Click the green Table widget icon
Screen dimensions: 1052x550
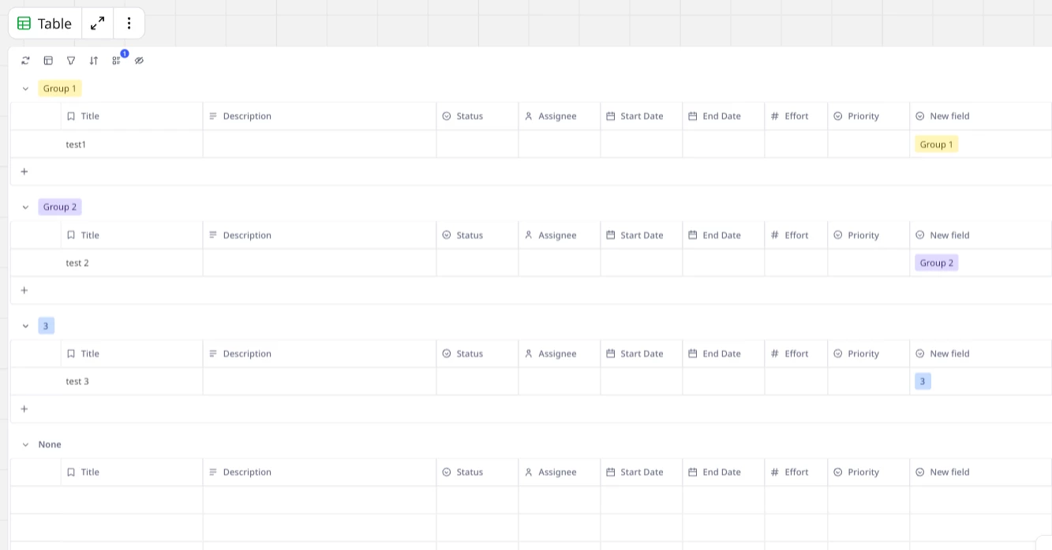pos(24,24)
